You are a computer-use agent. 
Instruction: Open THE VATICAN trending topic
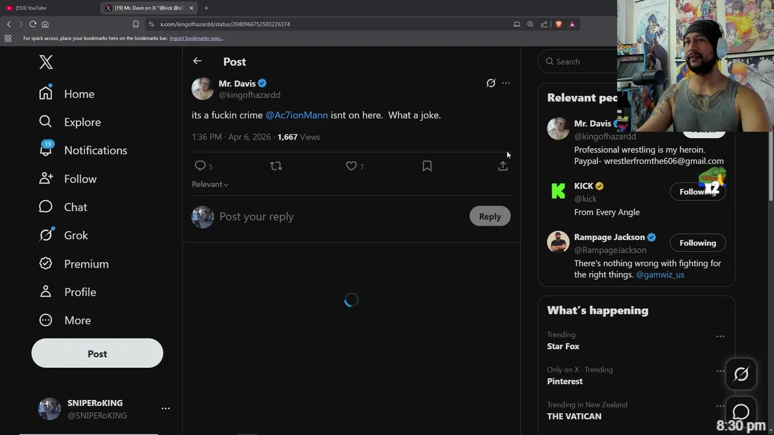(574, 416)
